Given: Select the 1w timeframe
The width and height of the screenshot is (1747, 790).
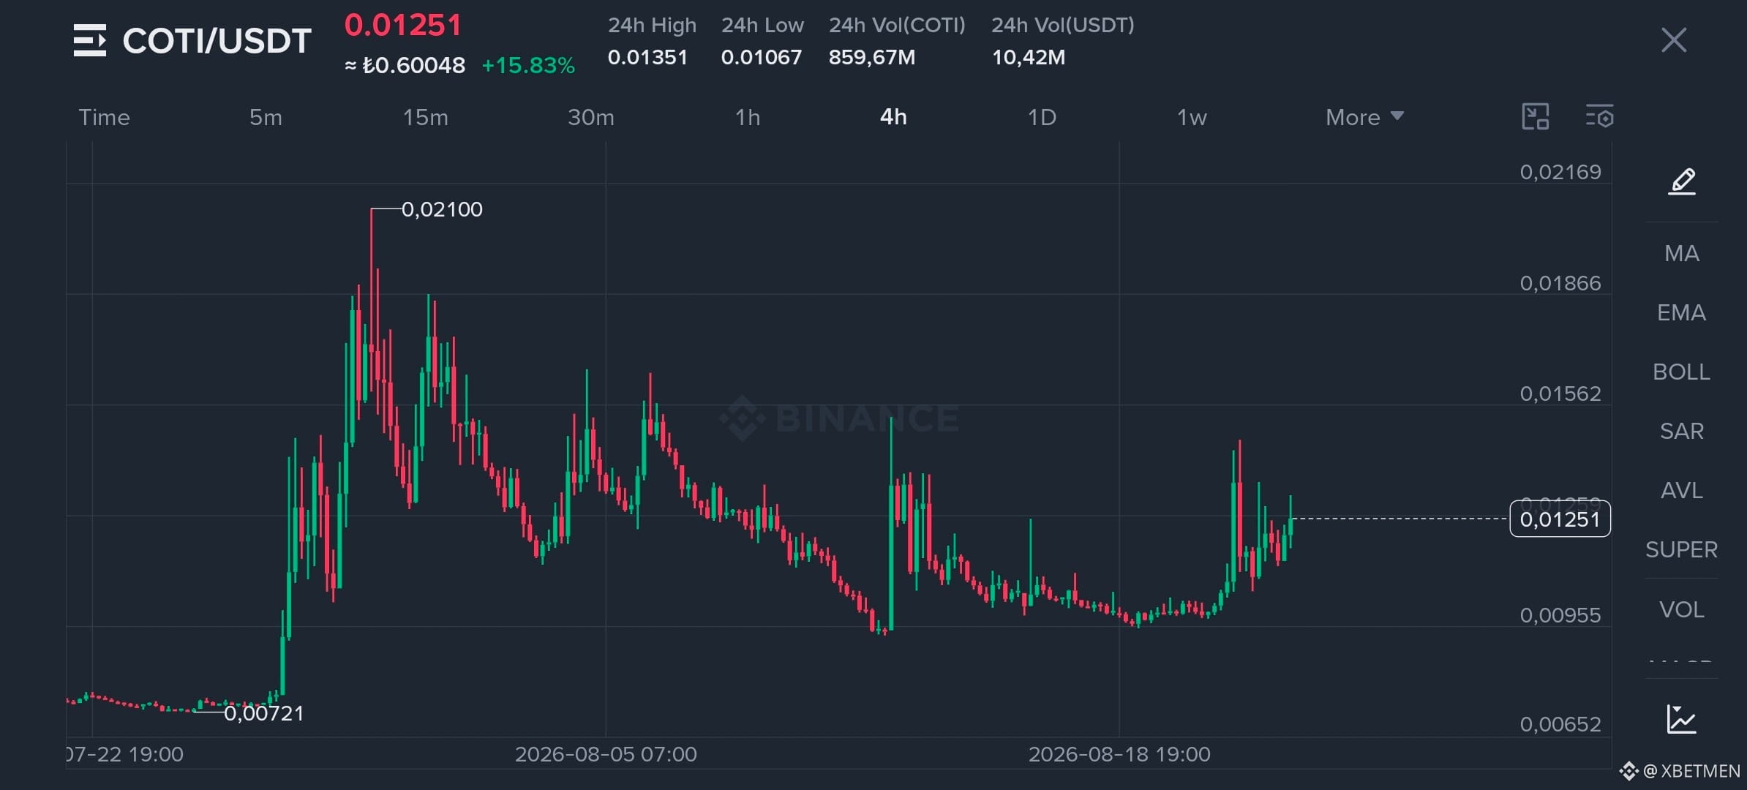Looking at the screenshot, I should [1191, 117].
